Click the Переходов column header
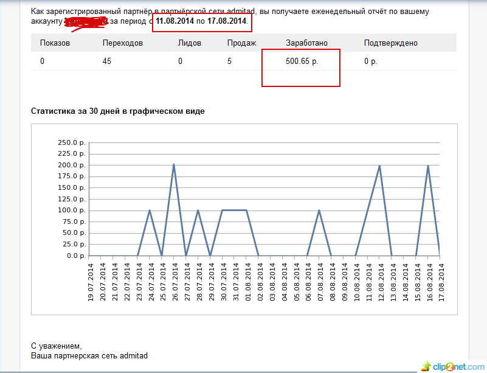The height and width of the screenshot is (373, 487). point(123,43)
